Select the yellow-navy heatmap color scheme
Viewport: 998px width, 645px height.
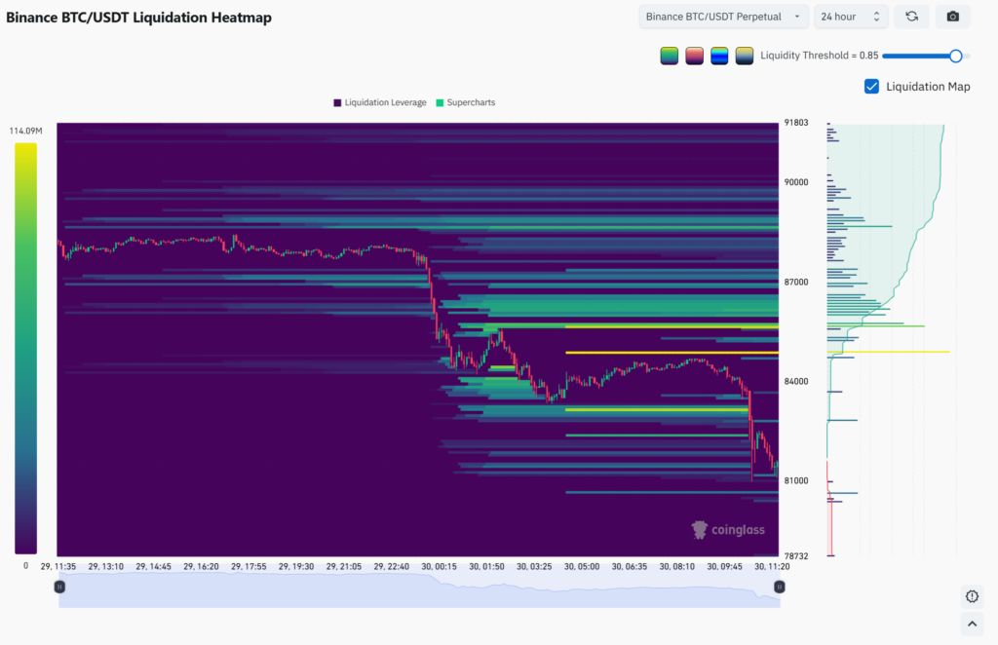745,56
